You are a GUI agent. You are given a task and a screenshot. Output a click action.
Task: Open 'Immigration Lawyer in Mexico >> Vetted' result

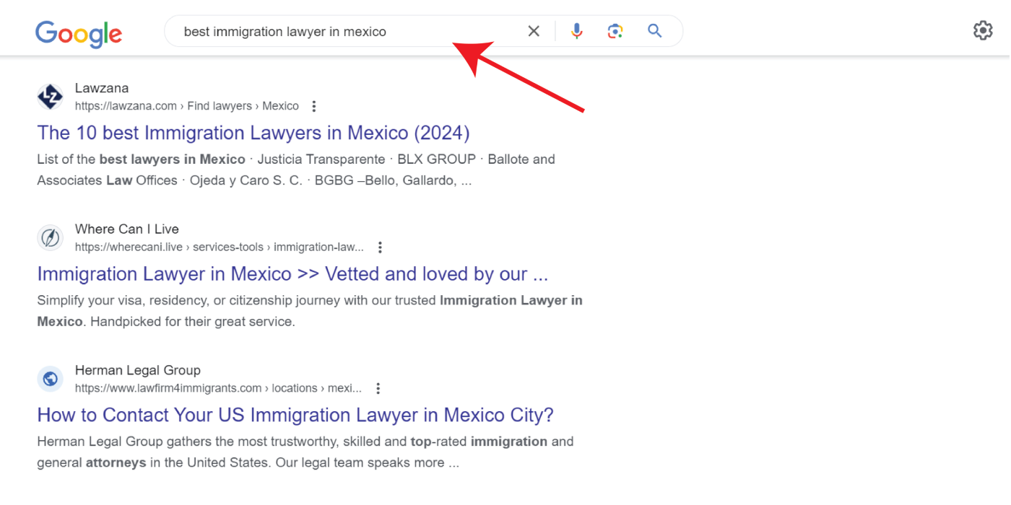tap(292, 274)
